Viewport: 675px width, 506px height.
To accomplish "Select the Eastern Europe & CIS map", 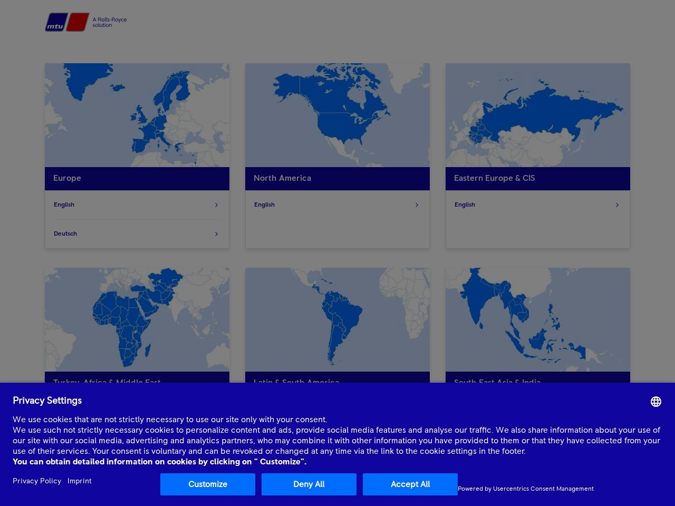I will [538, 115].
